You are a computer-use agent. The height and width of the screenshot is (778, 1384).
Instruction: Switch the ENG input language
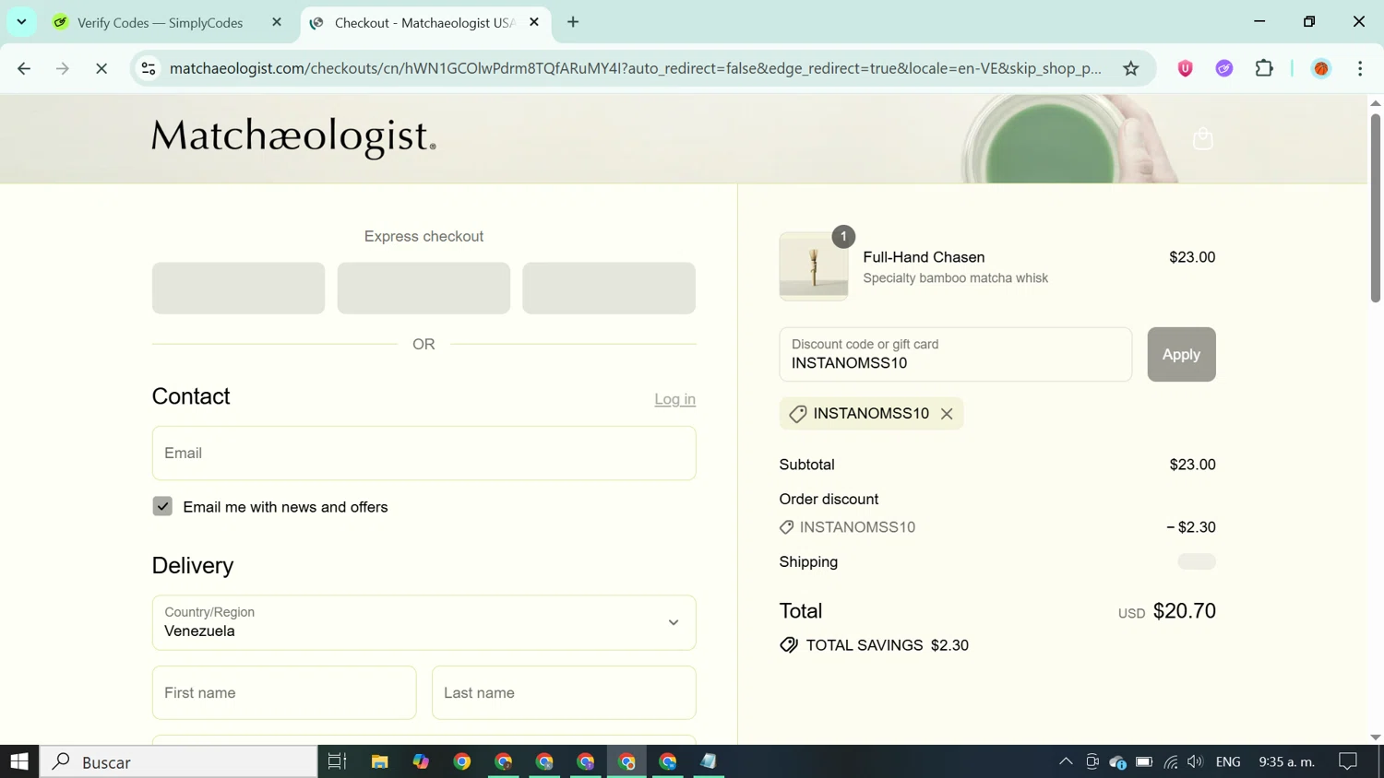(x=1228, y=761)
